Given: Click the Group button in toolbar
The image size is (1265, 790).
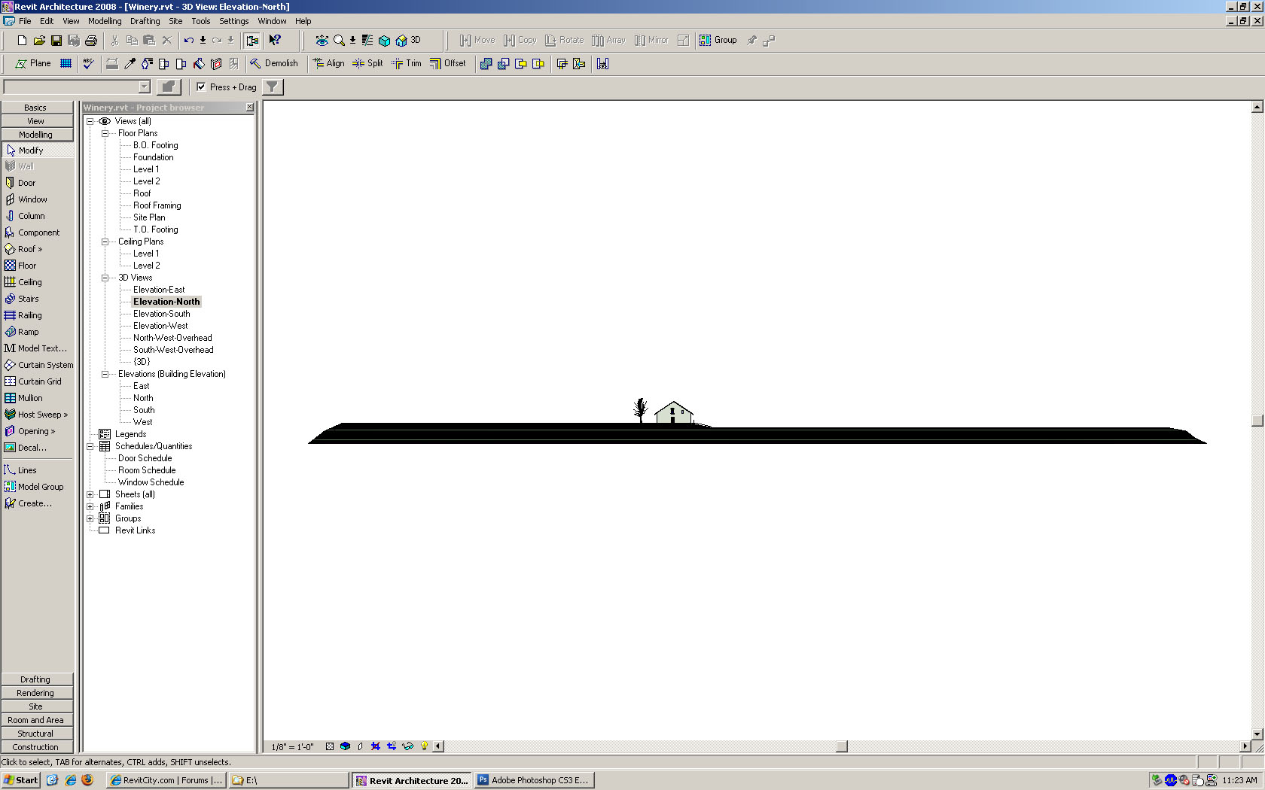Looking at the screenshot, I should (x=718, y=41).
